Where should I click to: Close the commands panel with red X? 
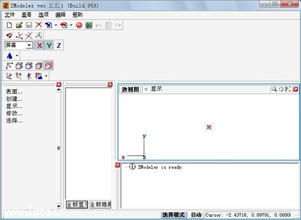pyautogui.click(x=59, y=85)
